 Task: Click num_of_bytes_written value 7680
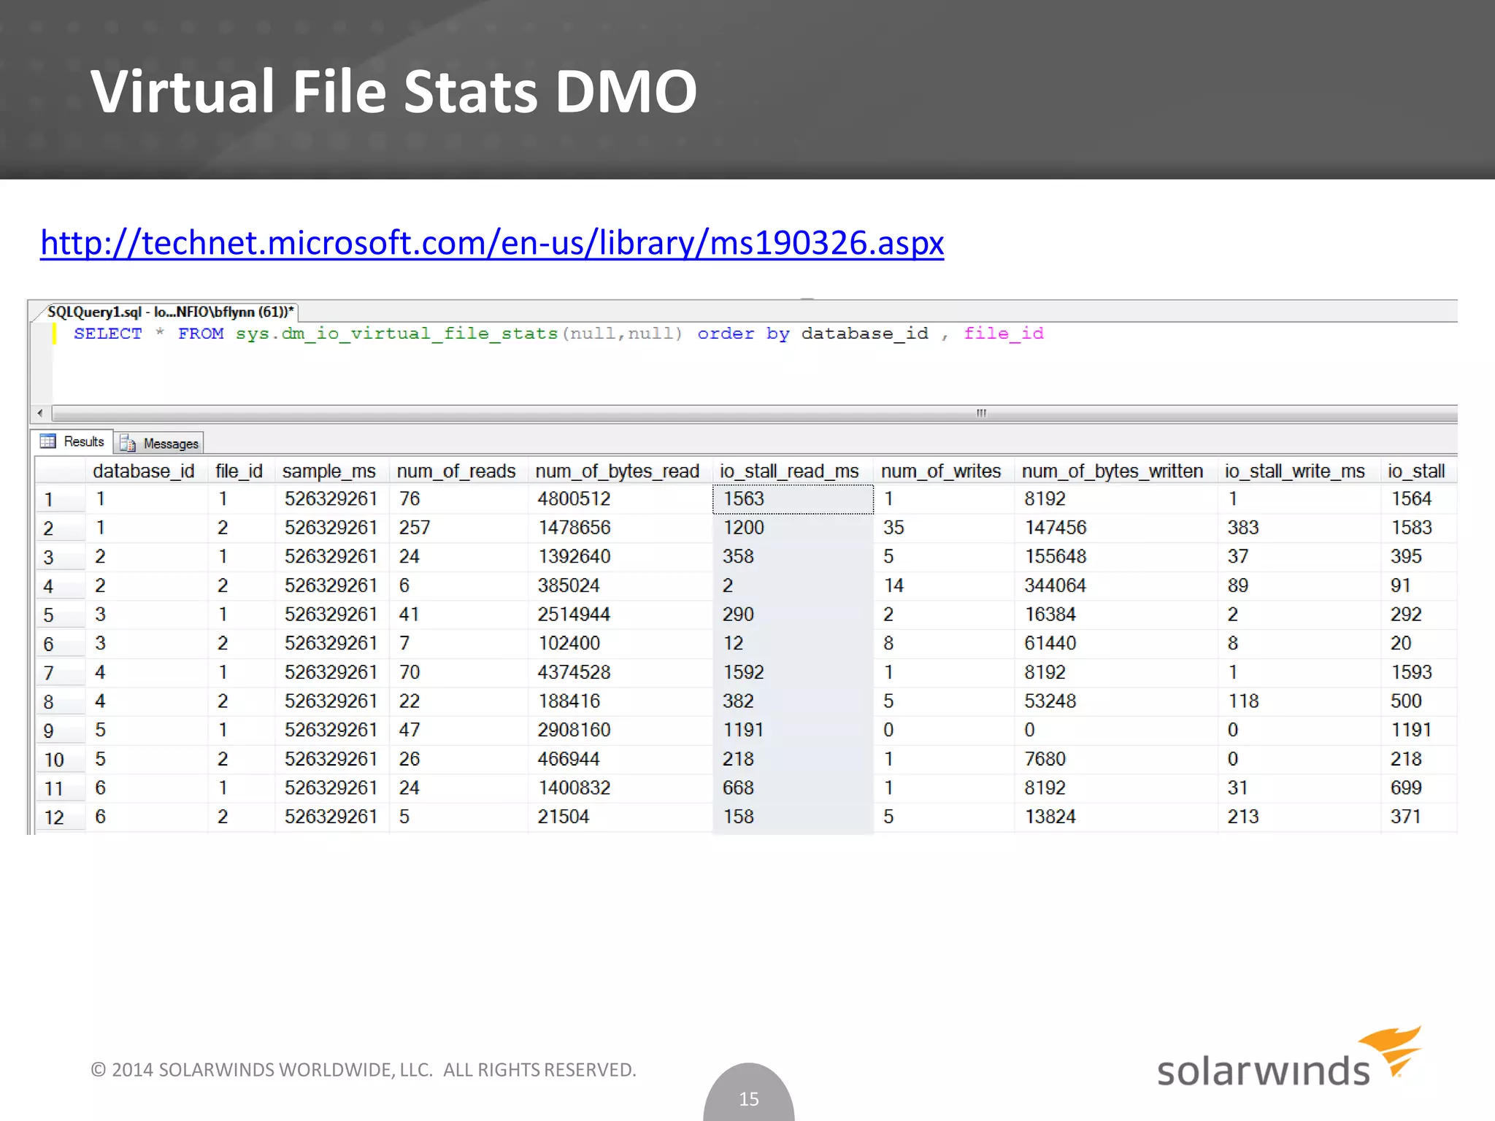(x=1045, y=759)
